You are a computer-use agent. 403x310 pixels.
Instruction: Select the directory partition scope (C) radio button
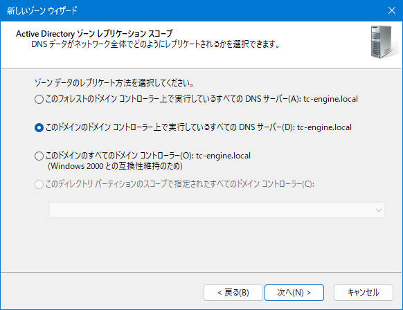coord(39,184)
